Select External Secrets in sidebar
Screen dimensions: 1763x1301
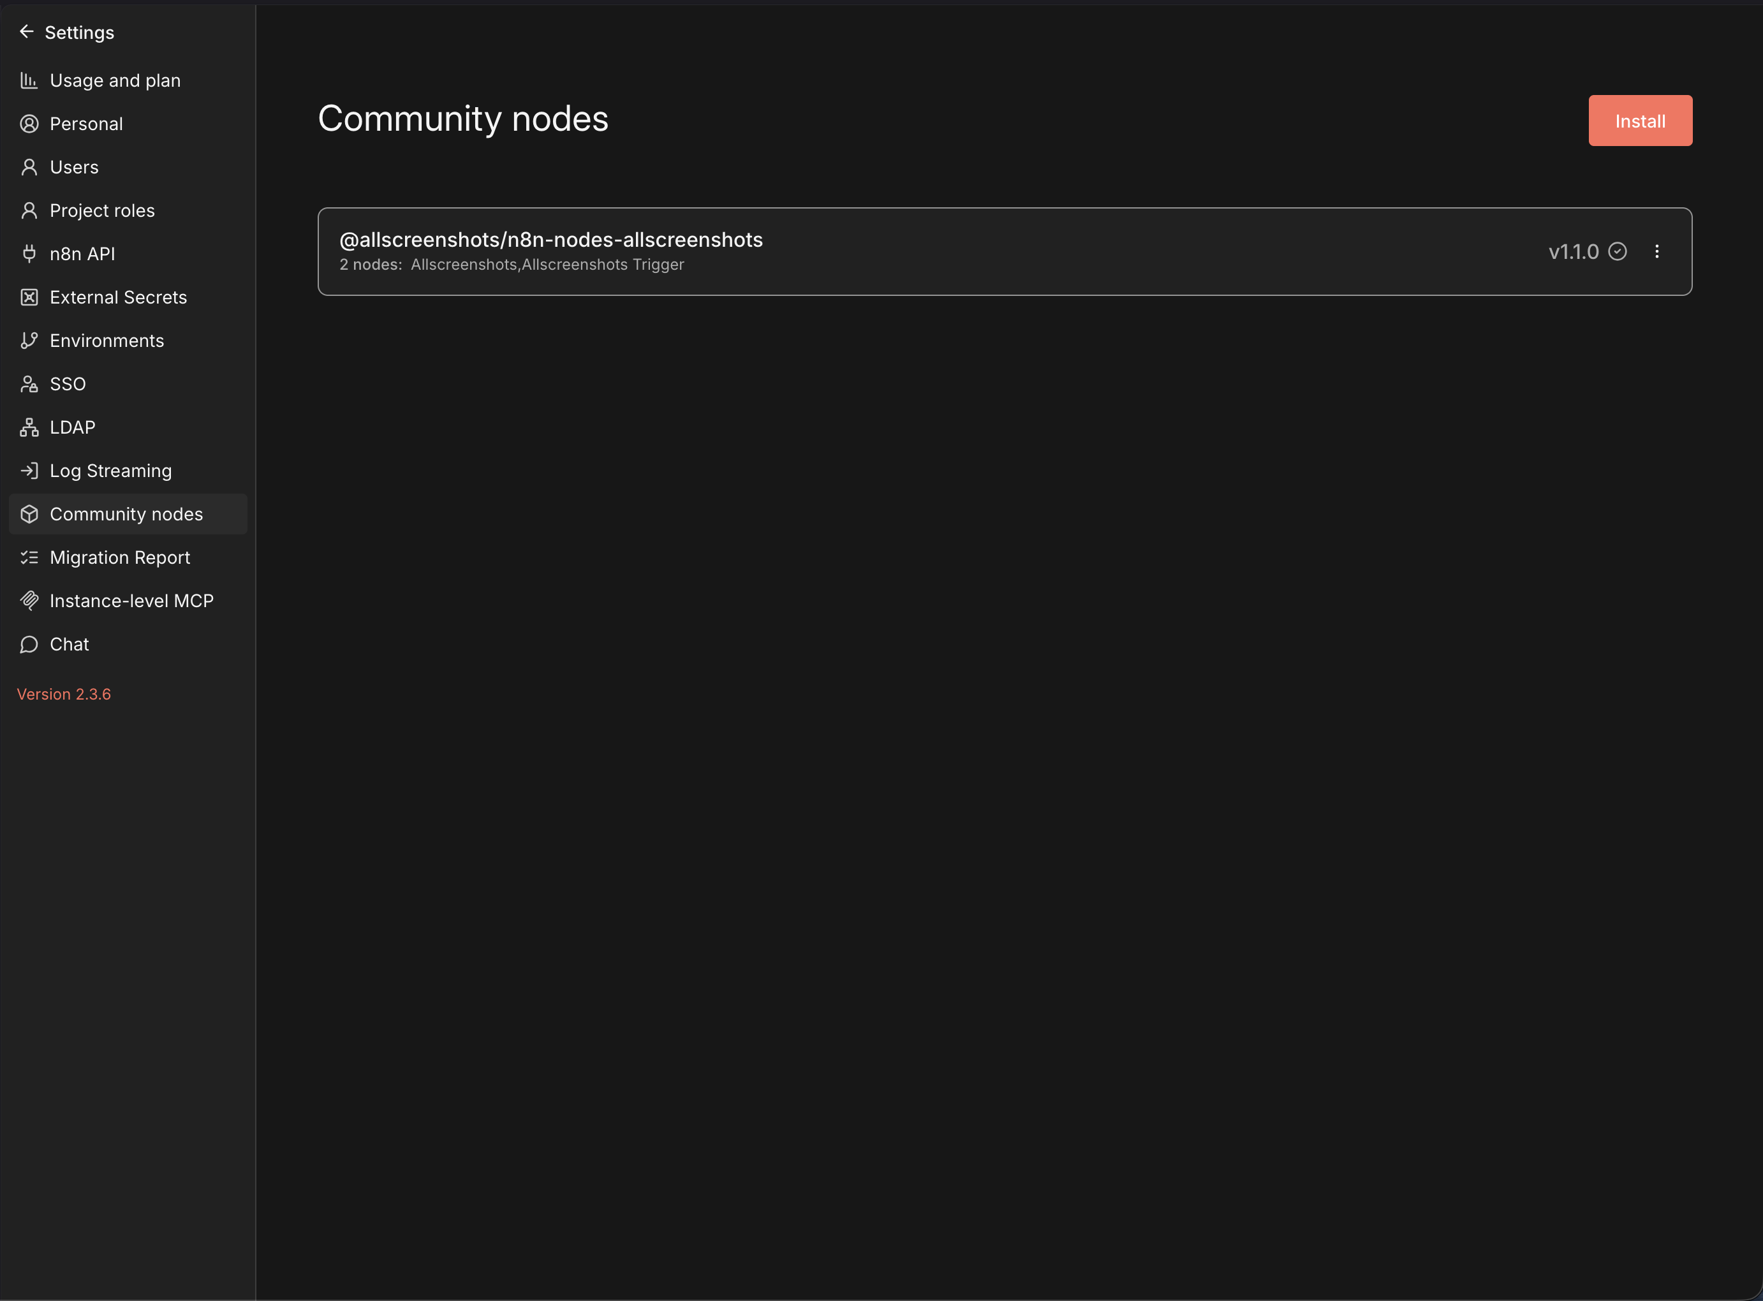click(x=128, y=297)
